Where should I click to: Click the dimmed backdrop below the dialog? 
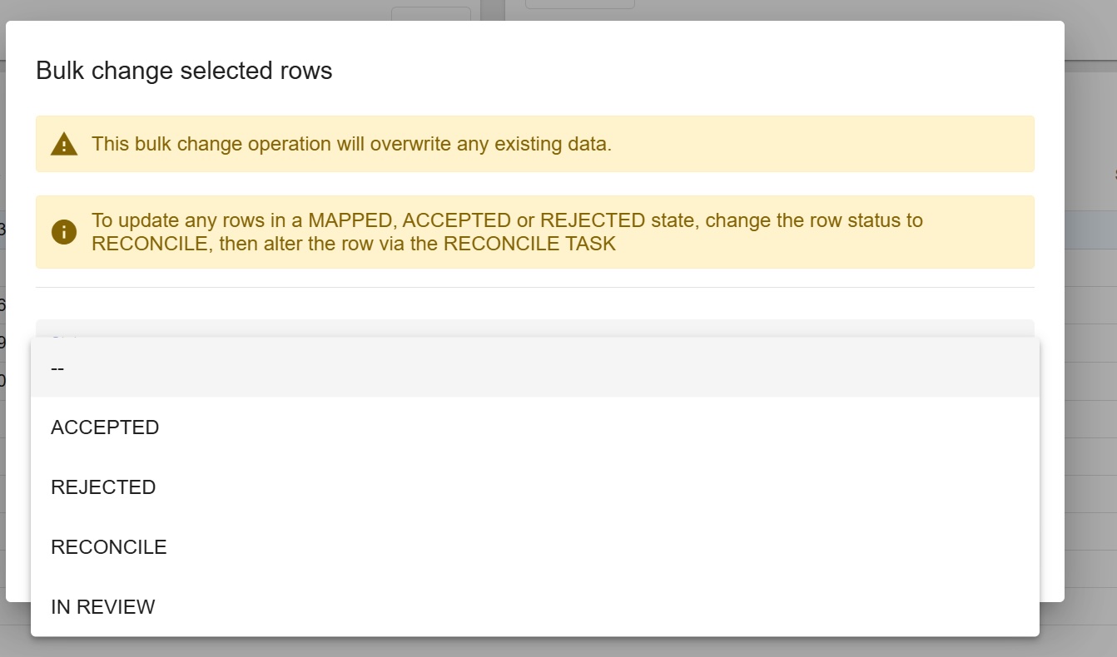point(558,646)
